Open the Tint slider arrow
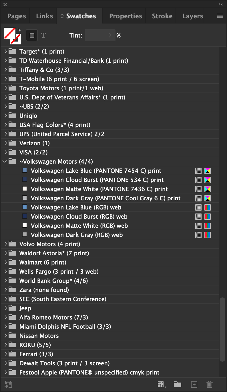This screenshot has height=392, width=227. (x=111, y=36)
